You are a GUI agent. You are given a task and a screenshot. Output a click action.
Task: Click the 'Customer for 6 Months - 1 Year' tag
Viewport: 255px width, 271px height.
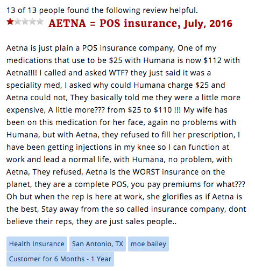[60, 259]
